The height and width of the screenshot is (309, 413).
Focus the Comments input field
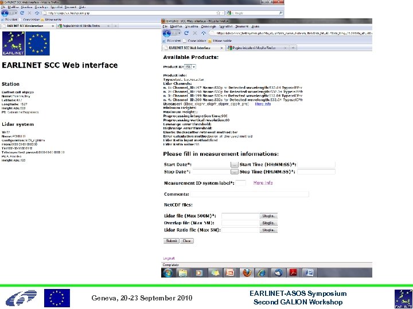tap(250, 195)
